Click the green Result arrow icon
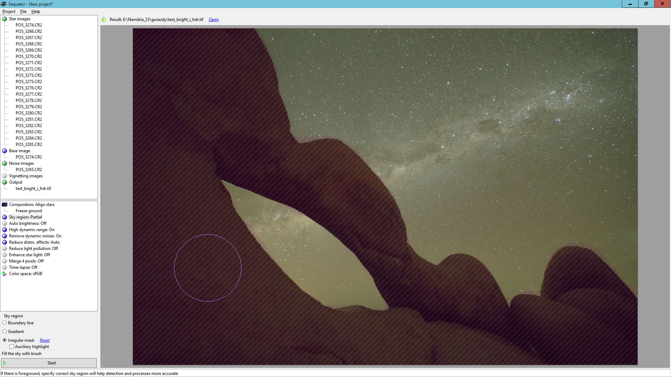Screen dimensions: 671x377 [x=104, y=20]
